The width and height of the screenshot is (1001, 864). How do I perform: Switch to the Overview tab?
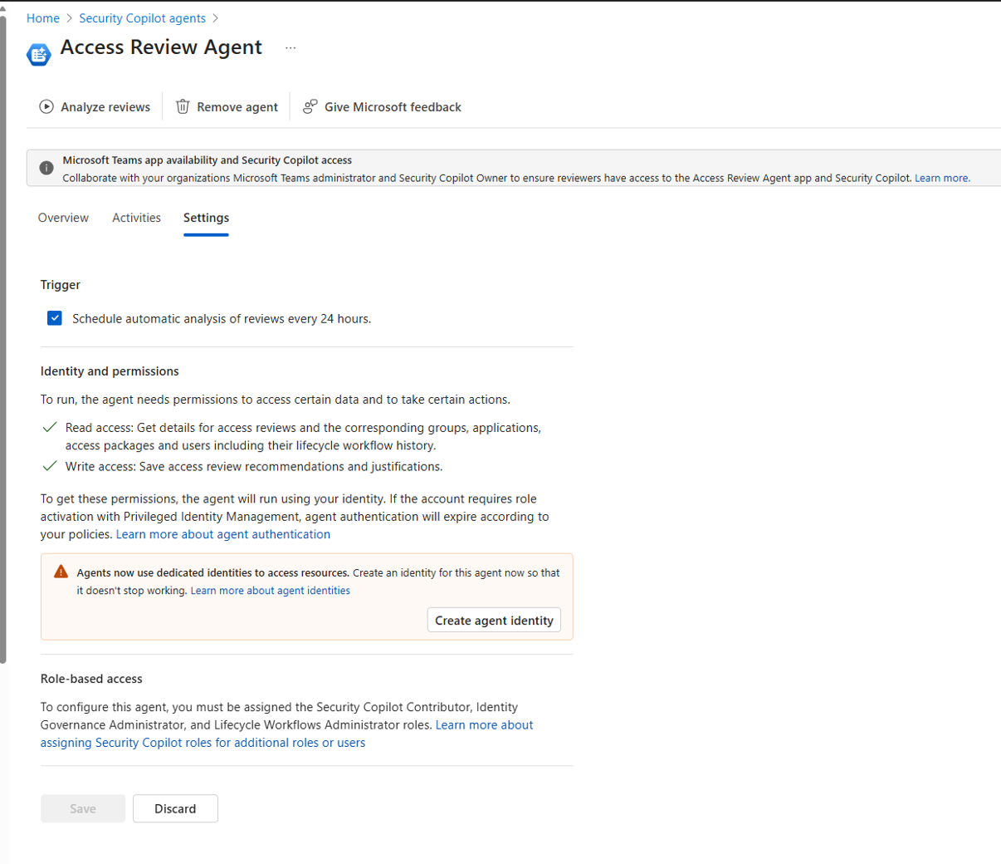point(63,218)
